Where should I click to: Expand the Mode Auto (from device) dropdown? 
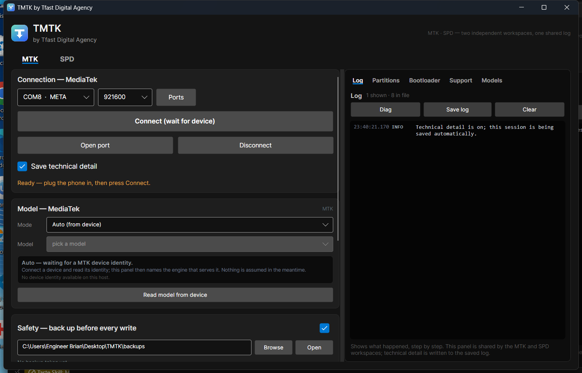coord(190,225)
